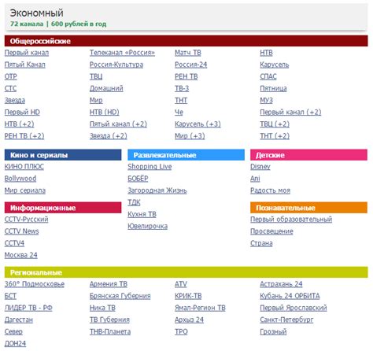Click the Брянская Губерния link
Image resolution: width=373 pixels, height=351 pixels.
[120, 296]
